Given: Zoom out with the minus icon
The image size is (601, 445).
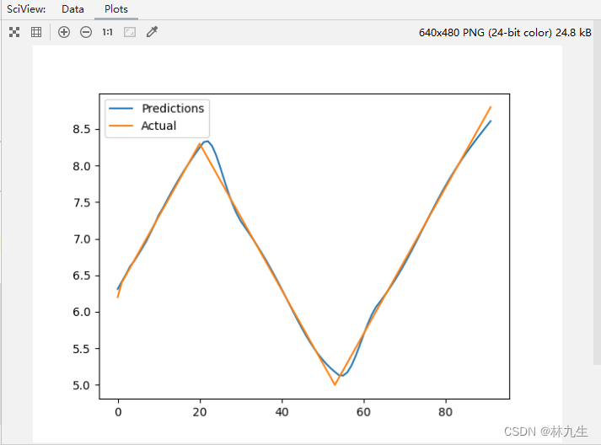Looking at the screenshot, I should [x=86, y=32].
